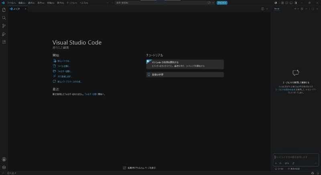321x175 pixels.
Task: Open the ターミナル (Terminal) menu
Action: pyautogui.click(x=72, y=3)
